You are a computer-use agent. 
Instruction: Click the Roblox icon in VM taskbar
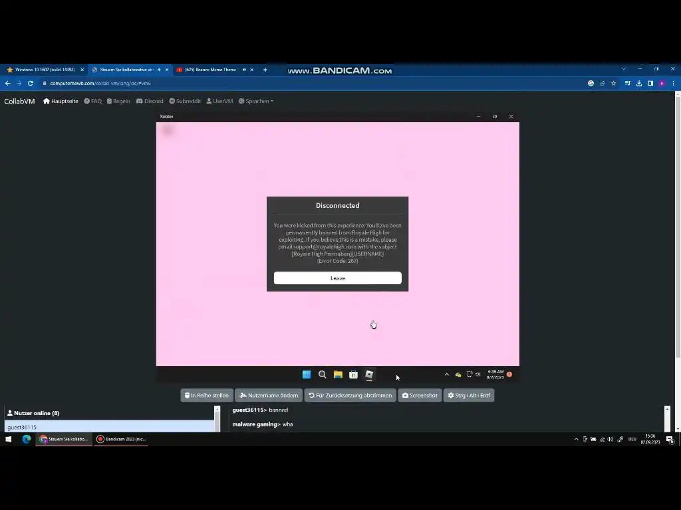pos(369,375)
